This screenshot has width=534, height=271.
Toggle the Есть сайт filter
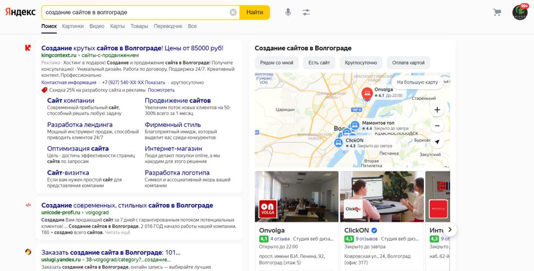(x=319, y=63)
